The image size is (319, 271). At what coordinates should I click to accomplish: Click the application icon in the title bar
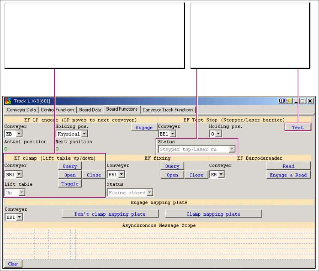click(x=8, y=101)
